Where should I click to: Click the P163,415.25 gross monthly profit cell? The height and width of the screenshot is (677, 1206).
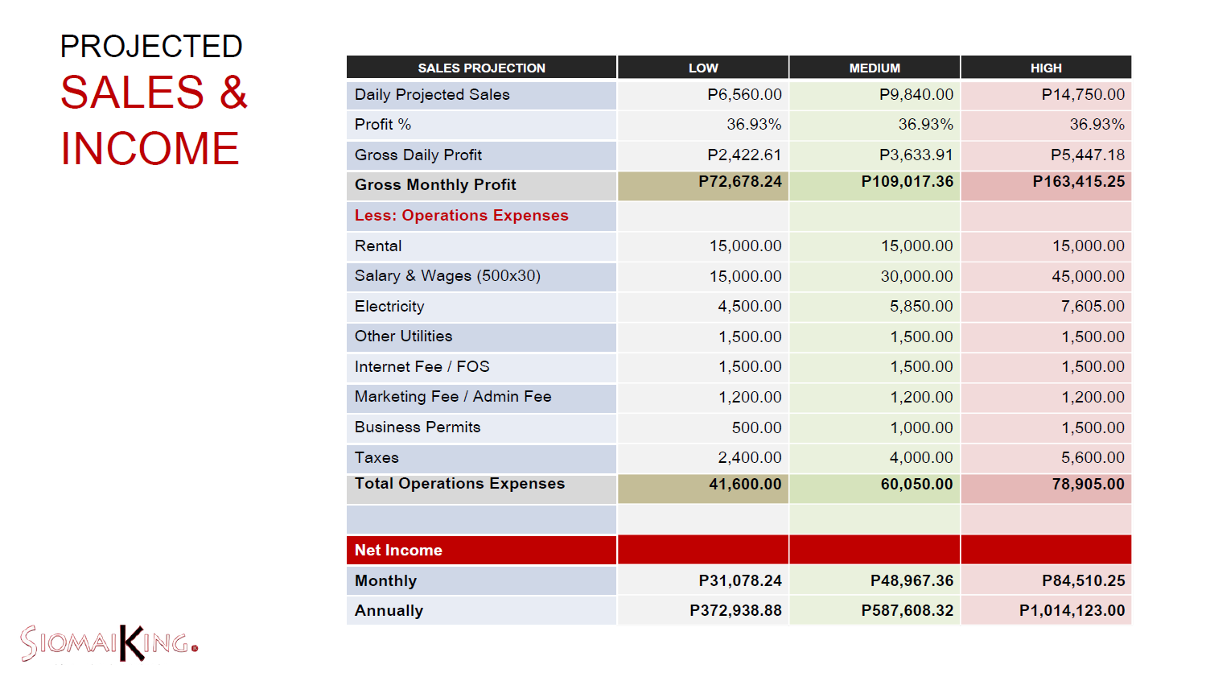pos(1046,186)
